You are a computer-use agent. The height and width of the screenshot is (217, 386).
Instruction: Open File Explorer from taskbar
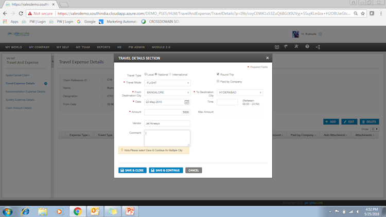[x=43, y=211]
